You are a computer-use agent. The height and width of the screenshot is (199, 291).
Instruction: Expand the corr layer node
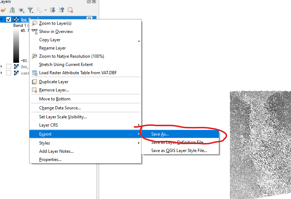pos(2,73)
